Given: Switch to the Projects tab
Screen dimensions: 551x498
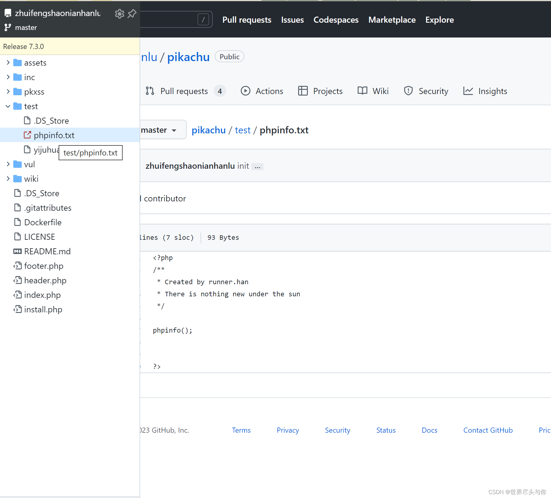Looking at the screenshot, I should 320,91.
